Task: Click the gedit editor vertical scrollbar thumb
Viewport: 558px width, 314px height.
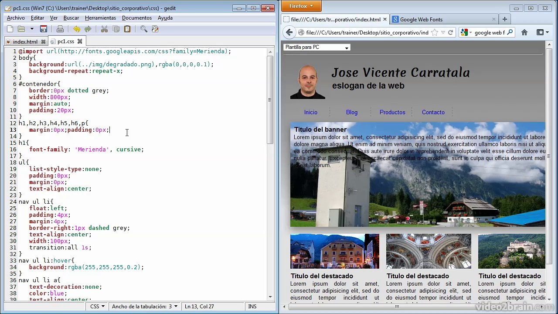Action: pos(270,100)
